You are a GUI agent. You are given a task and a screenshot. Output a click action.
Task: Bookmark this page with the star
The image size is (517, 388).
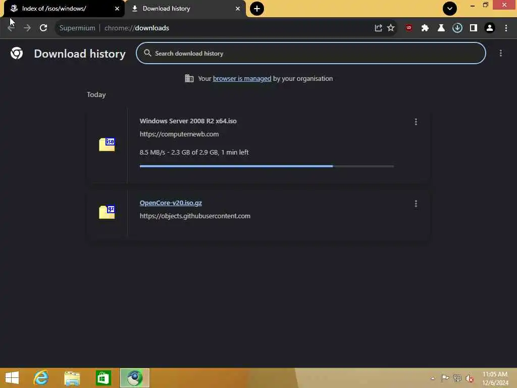pyautogui.click(x=391, y=28)
